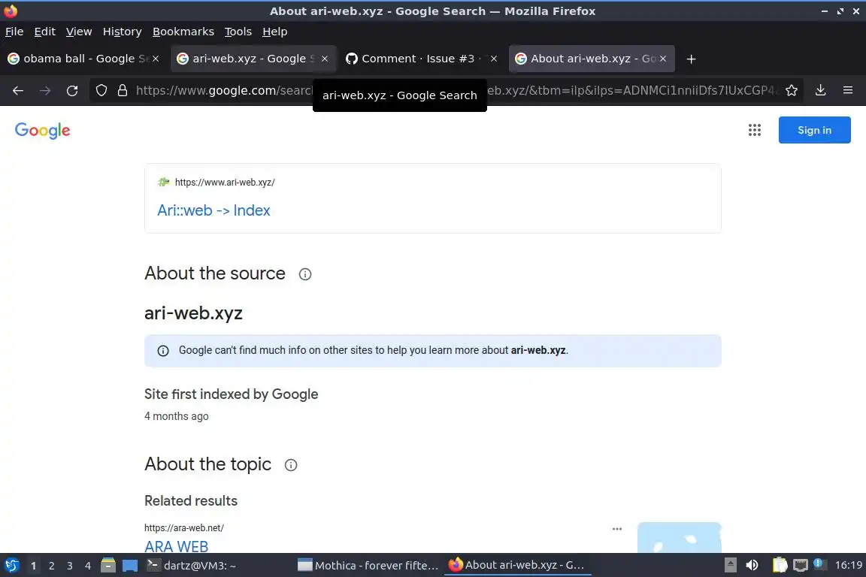The height and width of the screenshot is (577, 866).
Task: Open the Tools menu
Action: [x=238, y=32]
